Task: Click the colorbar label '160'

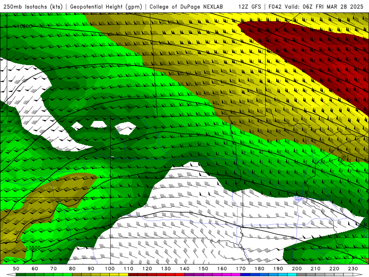Action: pos(222,269)
